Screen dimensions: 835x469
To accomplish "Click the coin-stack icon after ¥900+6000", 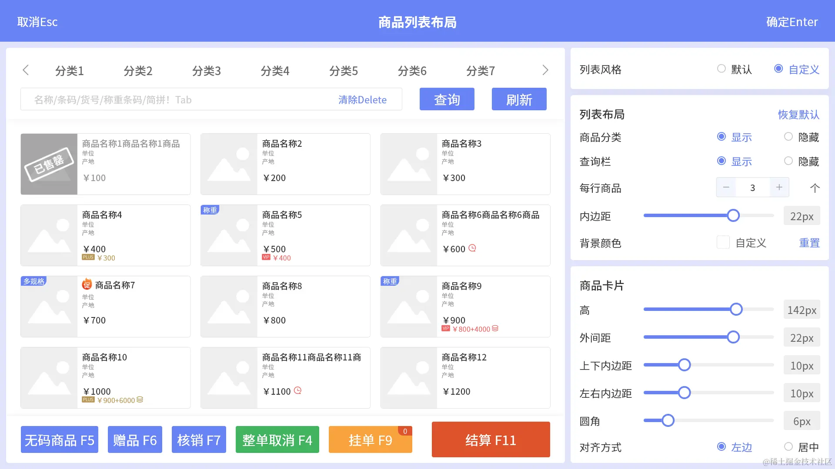I will pyautogui.click(x=140, y=400).
